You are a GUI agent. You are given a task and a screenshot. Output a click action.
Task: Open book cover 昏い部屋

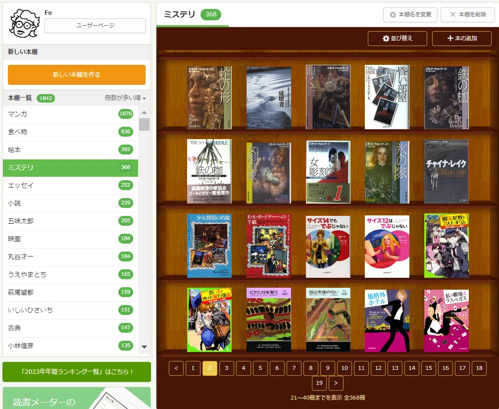tap(387, 97)
